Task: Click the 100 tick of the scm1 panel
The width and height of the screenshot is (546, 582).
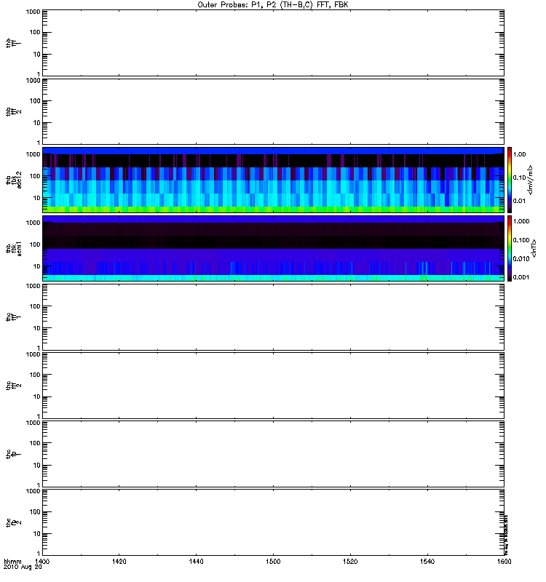Action: (35, 244)
